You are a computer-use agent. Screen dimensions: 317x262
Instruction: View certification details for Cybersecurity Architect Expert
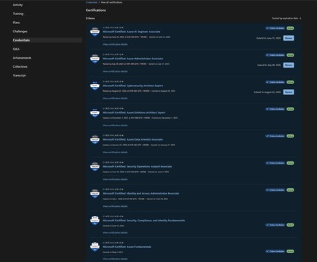click(115, 99)
